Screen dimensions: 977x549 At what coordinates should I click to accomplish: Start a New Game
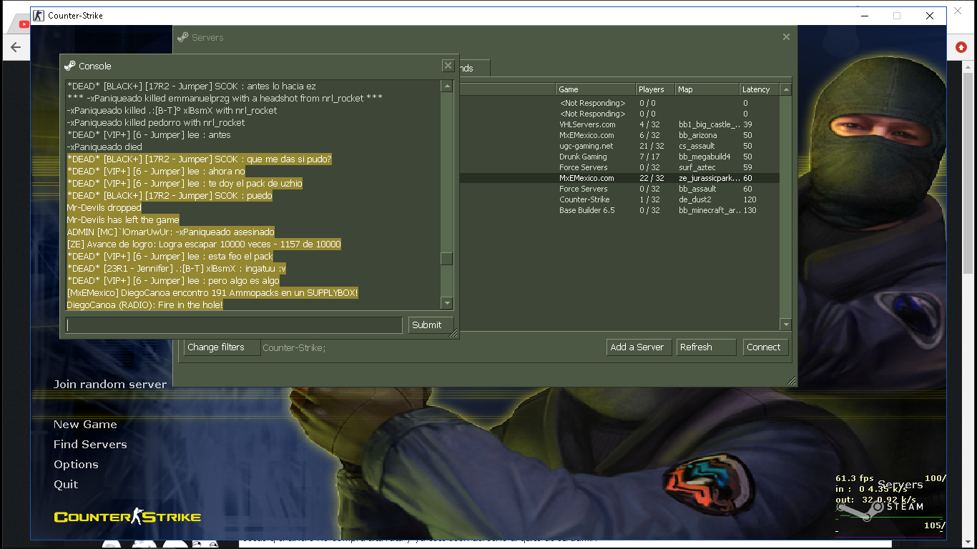click(85, 425)
